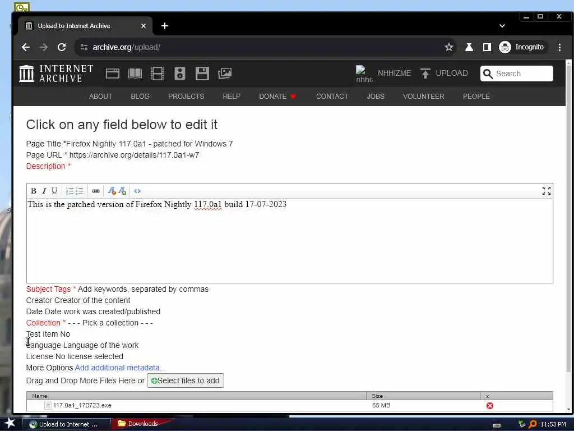Screen dimensions: 574x431
Task: Go back to the previous page
Action: point(26,47)
